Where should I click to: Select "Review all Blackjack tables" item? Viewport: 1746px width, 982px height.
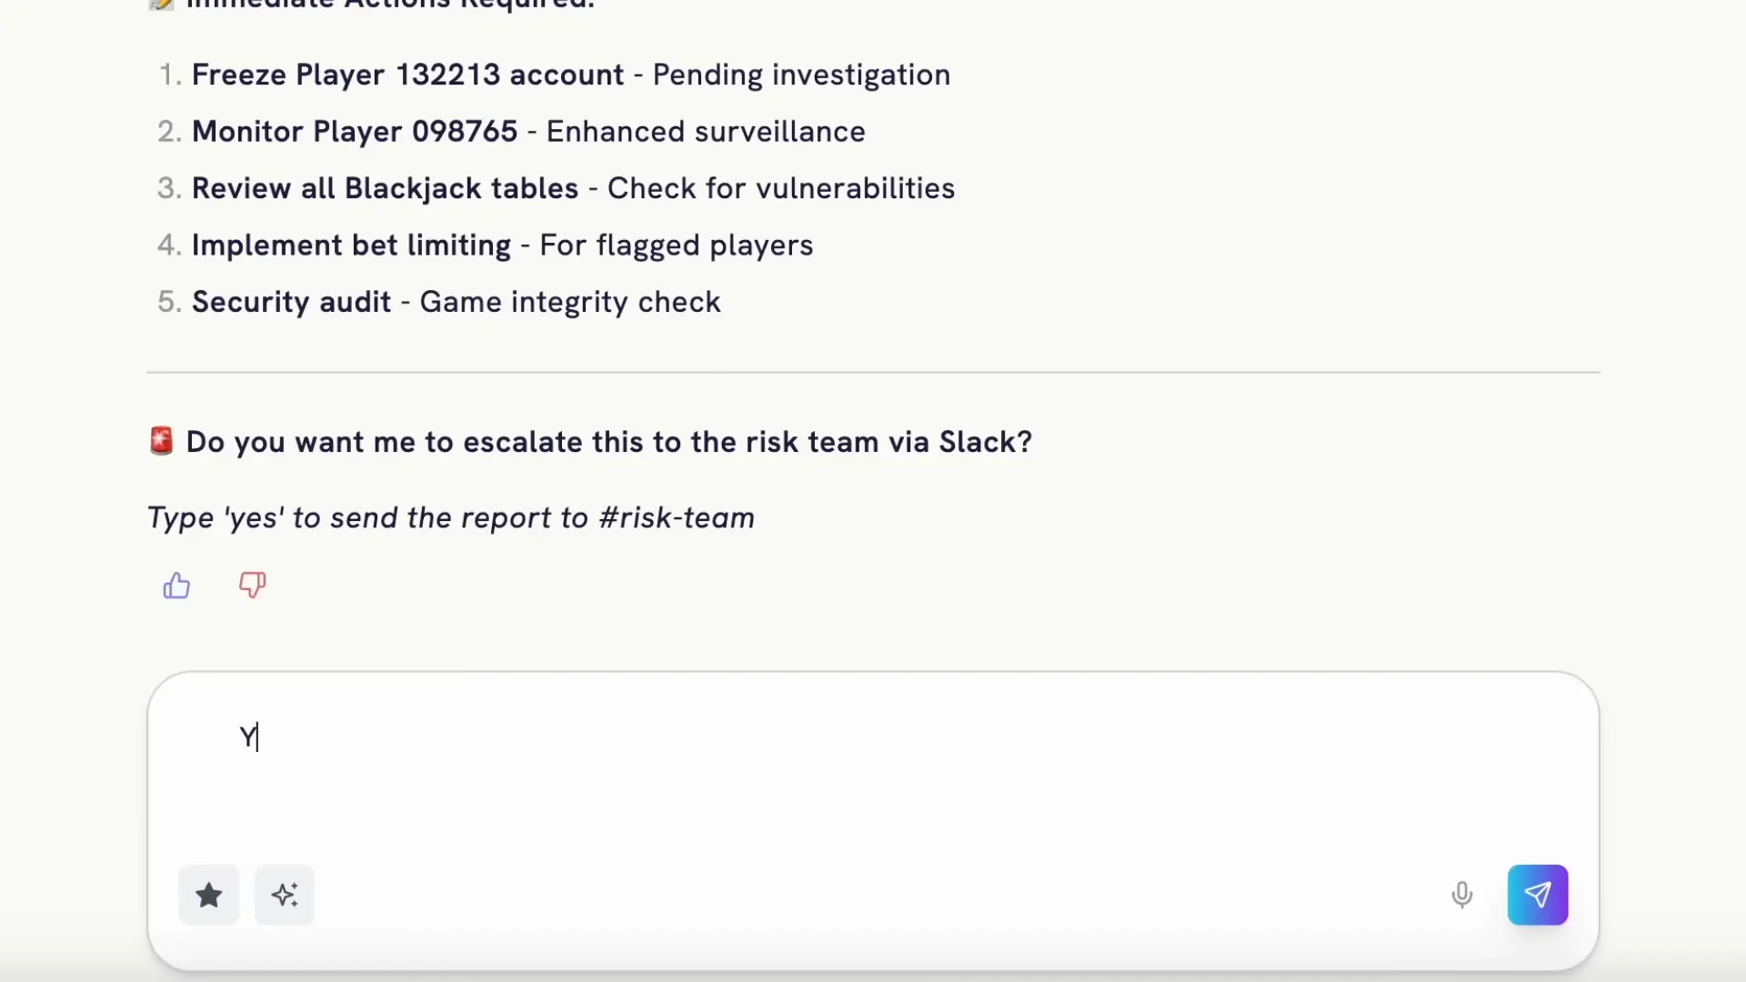385,188
